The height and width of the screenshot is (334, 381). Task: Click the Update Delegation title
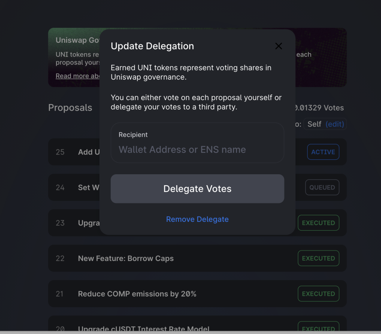152,46
